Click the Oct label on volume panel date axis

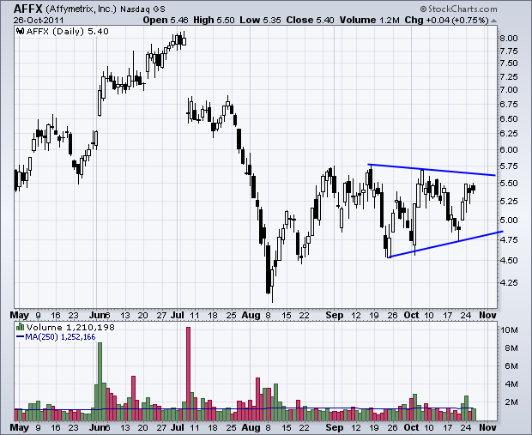click(x=411, y=427)
